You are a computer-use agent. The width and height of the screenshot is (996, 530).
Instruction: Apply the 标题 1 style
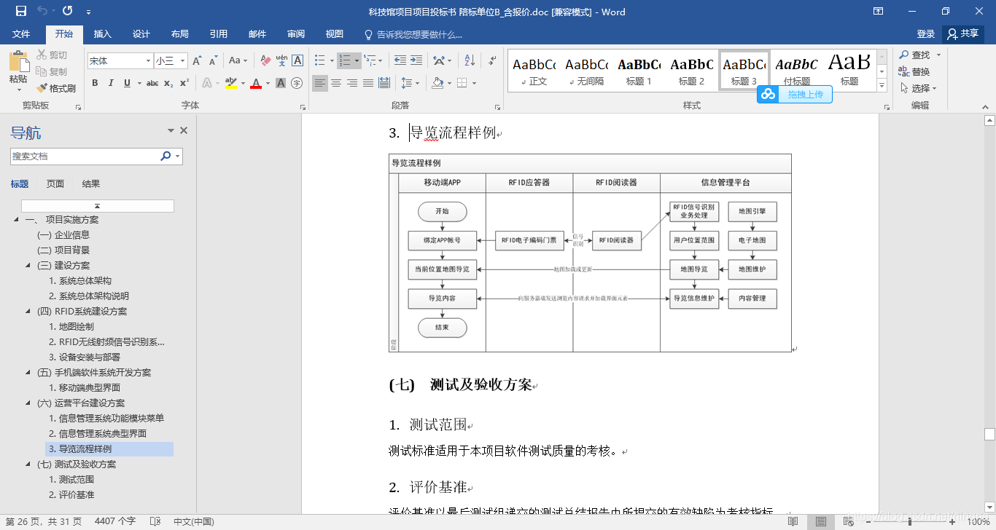click(x=639, y=71)
